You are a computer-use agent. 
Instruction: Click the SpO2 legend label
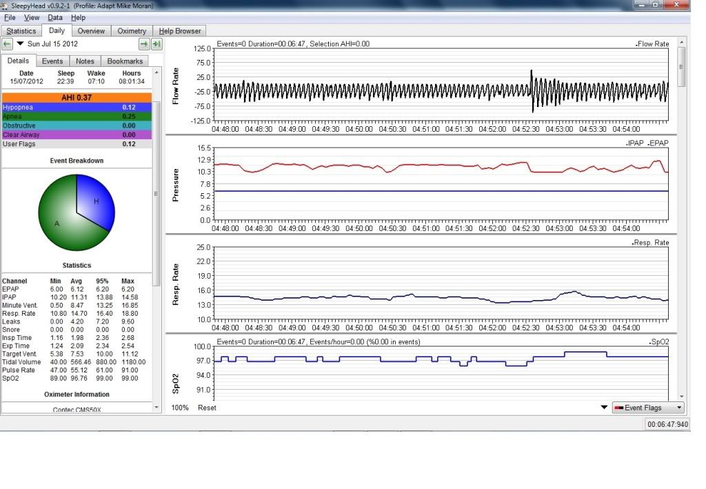coord(659,342)
